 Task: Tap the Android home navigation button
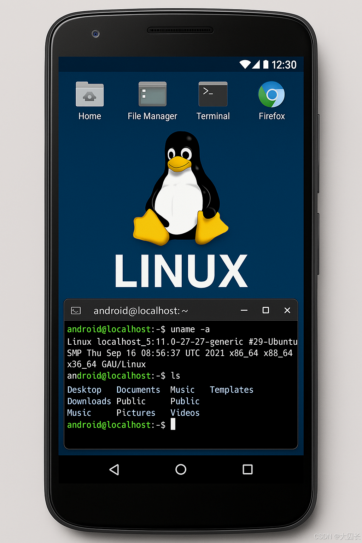pyautogui.click(x=181, y=469)
